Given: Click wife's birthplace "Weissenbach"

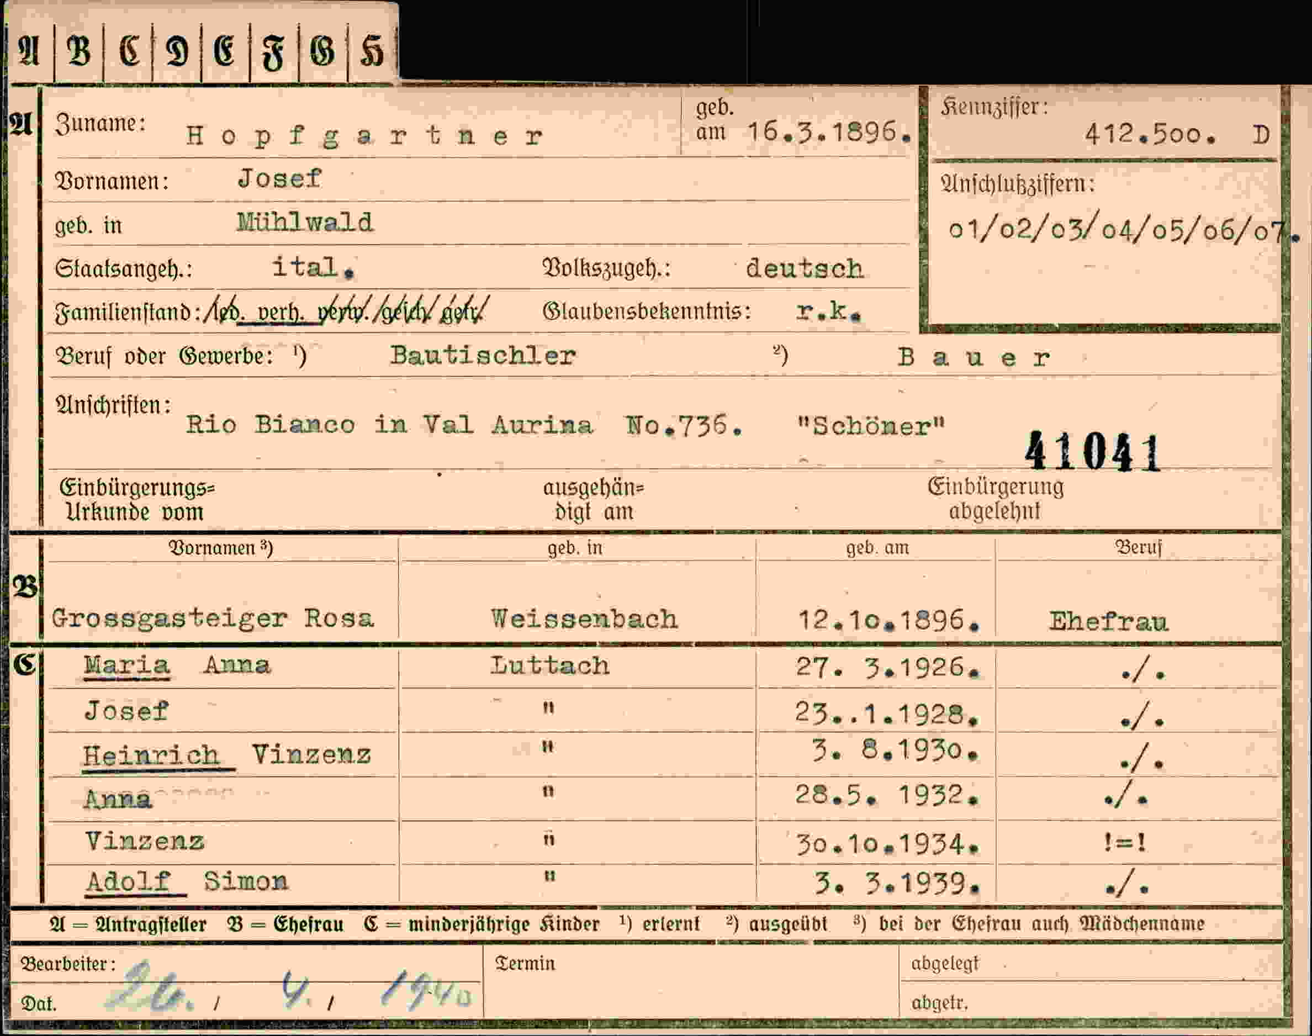Looking at the screenshot, I should pos(584,619).
